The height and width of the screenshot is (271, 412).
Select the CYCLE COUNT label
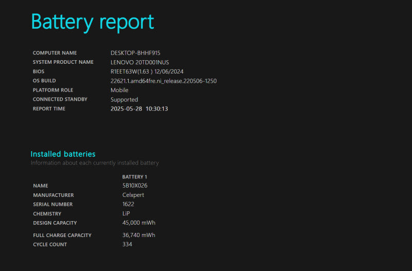click(50, 244)
